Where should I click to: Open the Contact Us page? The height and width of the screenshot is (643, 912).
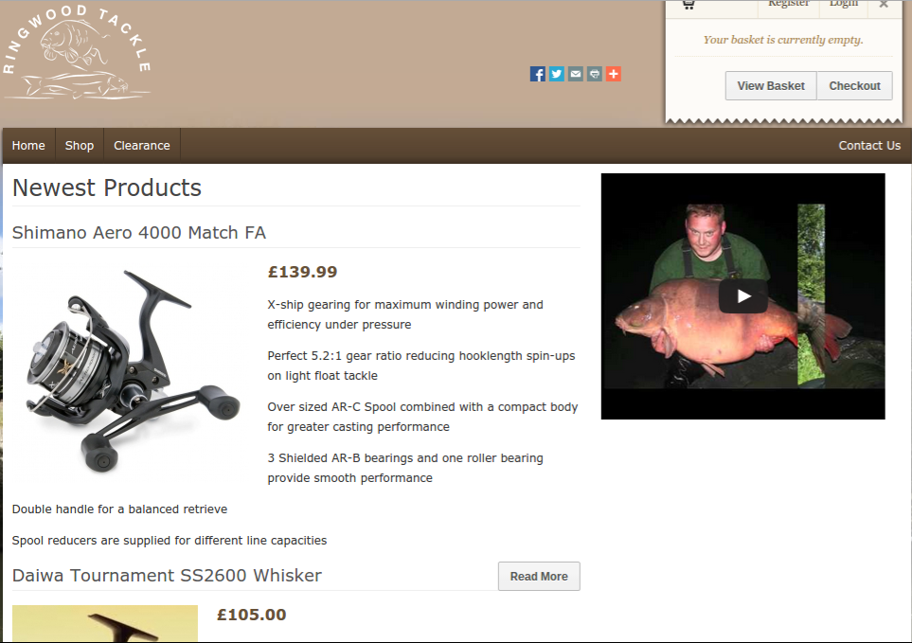pos(869,145)
